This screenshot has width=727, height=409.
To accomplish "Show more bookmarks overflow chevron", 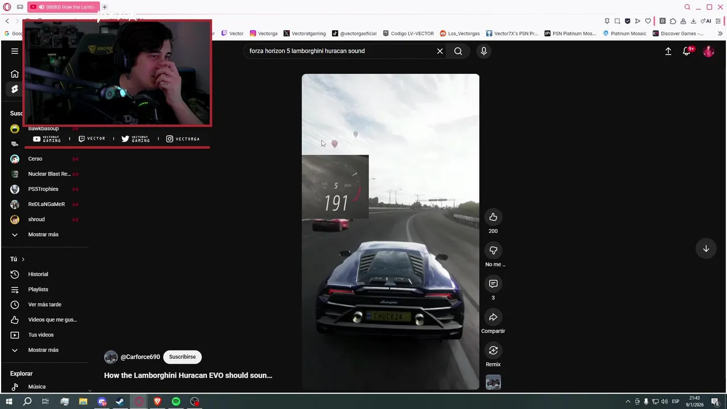I will pyautogui.click(x=720, y=34).
